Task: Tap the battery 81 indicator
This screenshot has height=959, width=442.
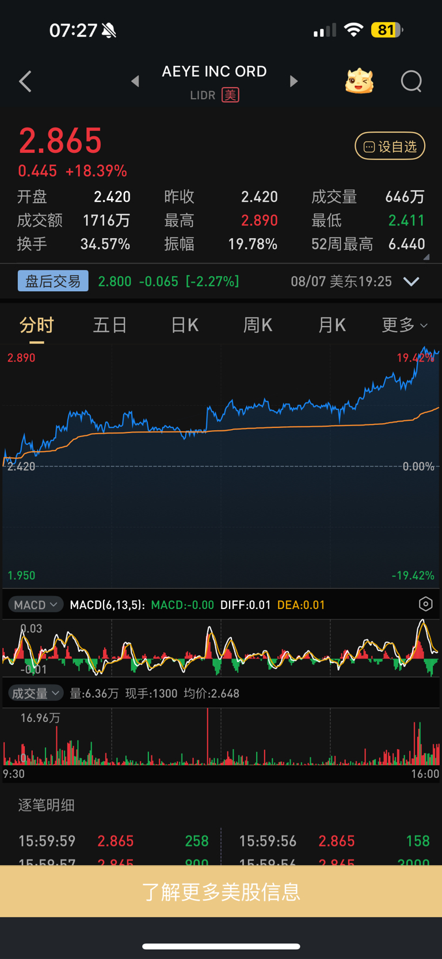Action: click(387, 30)
